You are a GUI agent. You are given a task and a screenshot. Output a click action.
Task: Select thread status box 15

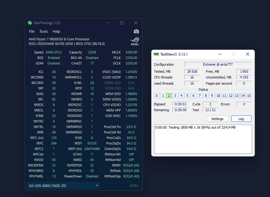pyautogui.click(x=249, y=96)
